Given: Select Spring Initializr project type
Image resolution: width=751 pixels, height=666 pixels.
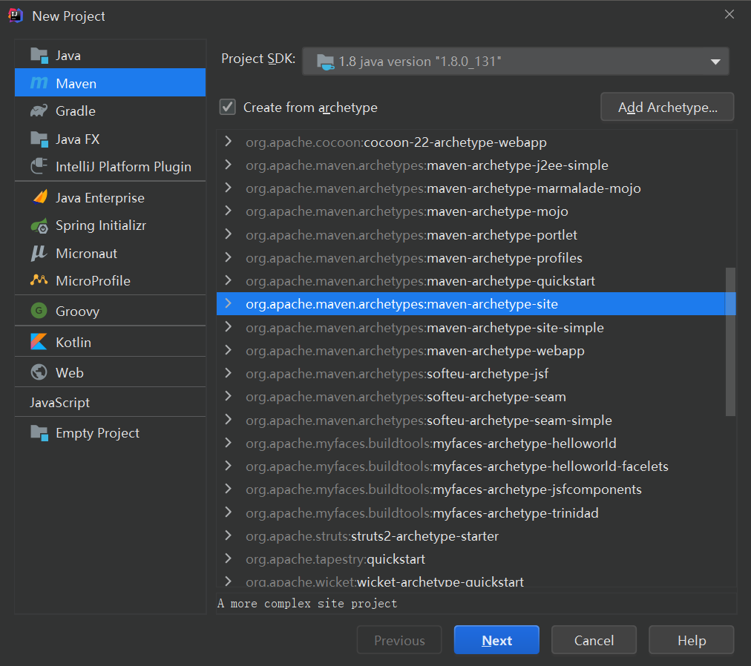Looking at the screenshot, I should tap(110, 225).
